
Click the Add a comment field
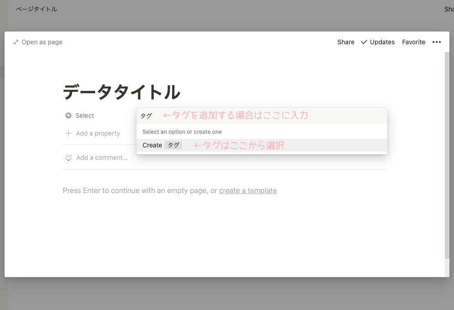click(102, 157)
